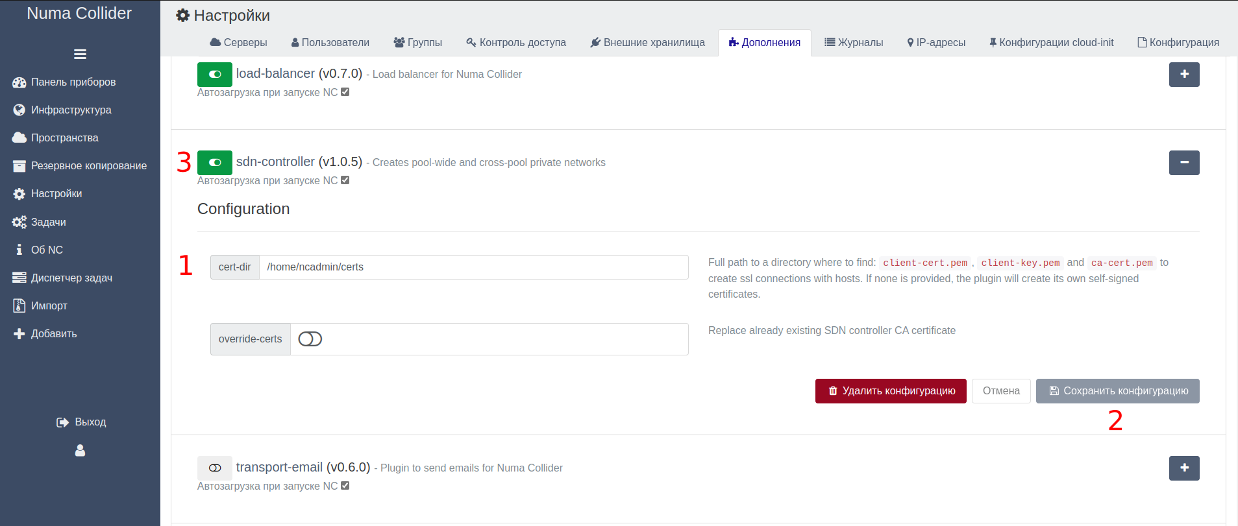This screenshot has height=526, width=1238.
Task: Click the cert-dir path input field
Action: tap(474, 267)
